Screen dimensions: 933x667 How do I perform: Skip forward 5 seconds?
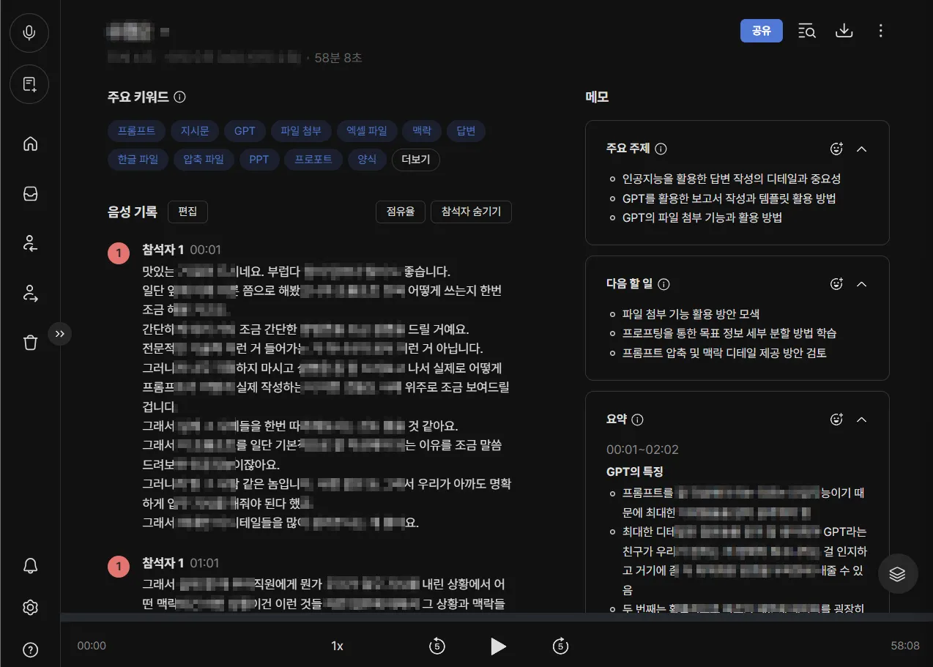click(x=560, y=646)
